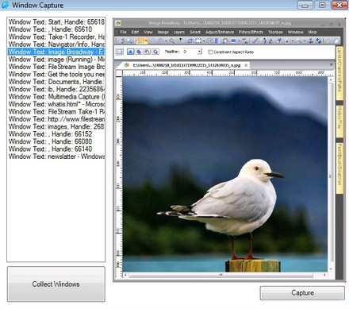Open Help menu in Image Broadway preview
Image resolution: width=349 pixels, height=309 pixels.
coord(313,32)
